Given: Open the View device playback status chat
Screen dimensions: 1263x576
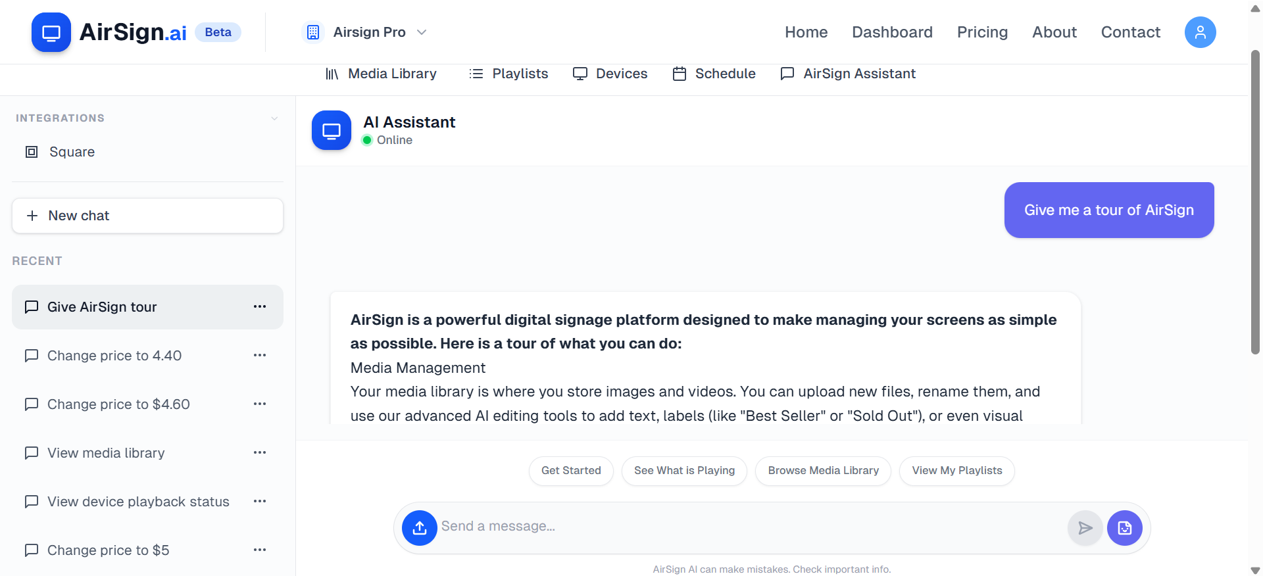Looking at the screenshot, I should pos(147,502).
